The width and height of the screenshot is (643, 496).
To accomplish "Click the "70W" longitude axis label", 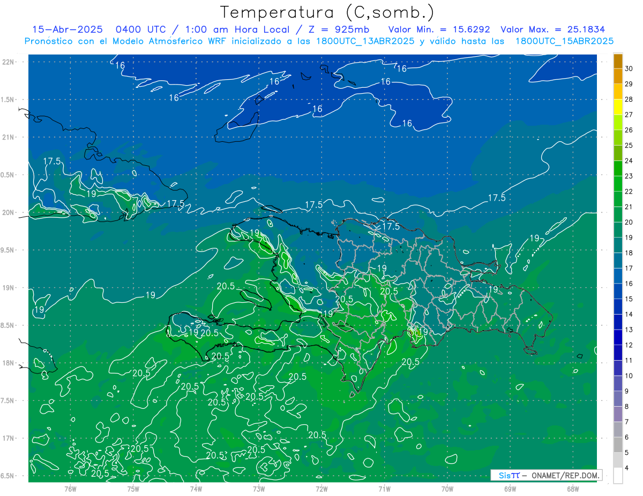I will click(447, 489).
